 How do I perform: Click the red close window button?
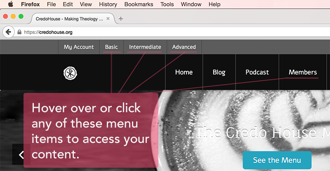pos(5,17)
